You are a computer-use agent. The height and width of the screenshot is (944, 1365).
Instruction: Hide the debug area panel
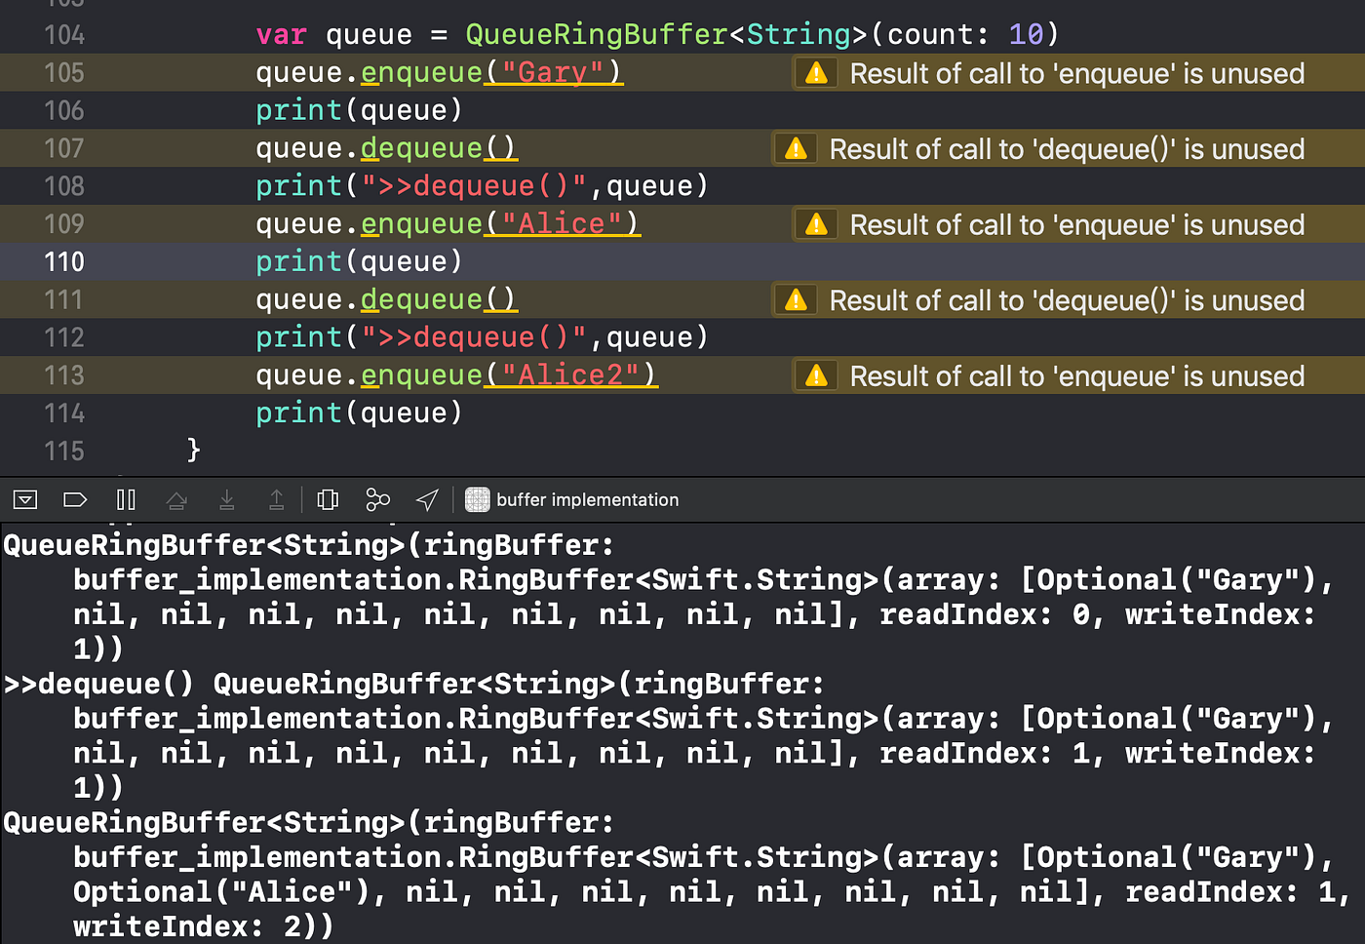[24, 499]
